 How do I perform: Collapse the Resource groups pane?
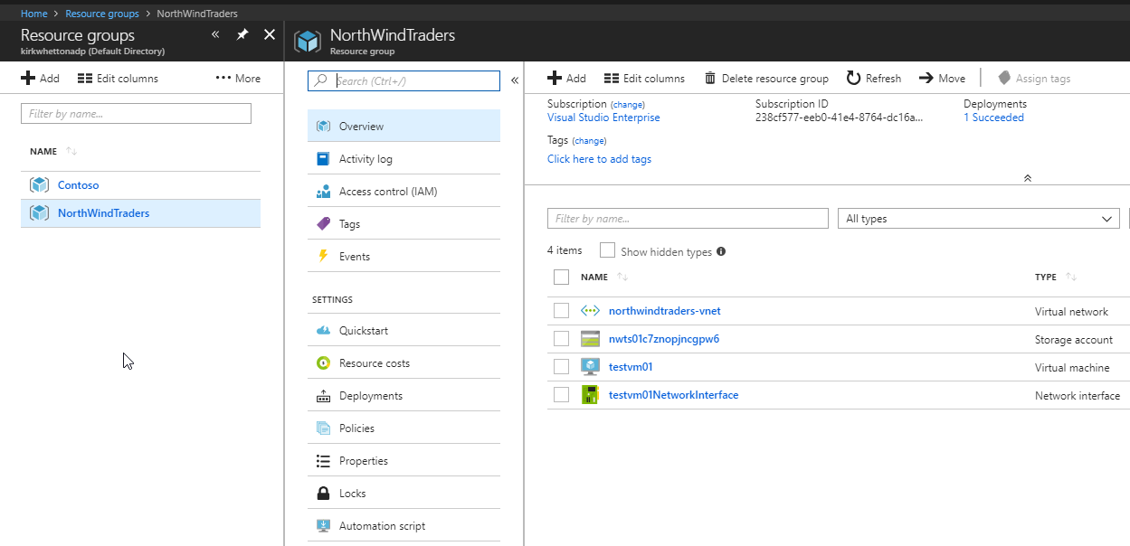tap(215, 33)
